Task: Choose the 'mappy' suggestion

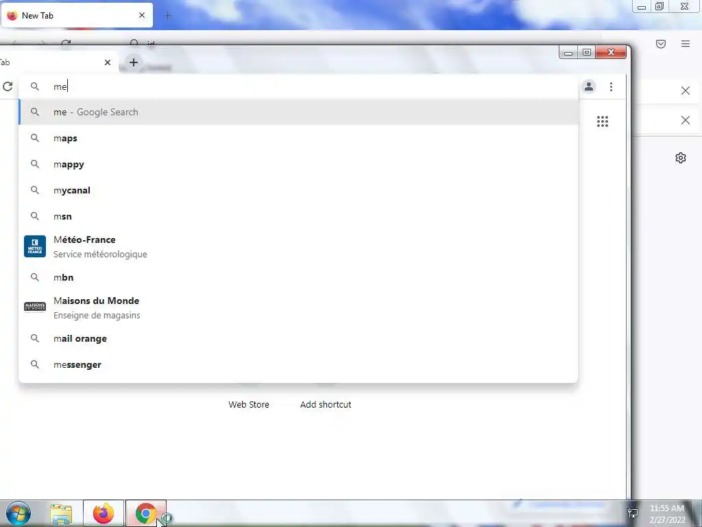Action: click(298, 164)
